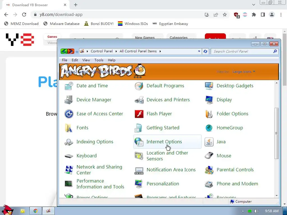Open a new Chrome tab
The image size is (287, 215).
pos(76,5)
